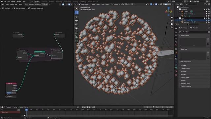This screenshot has width=211, height=119.
Task: Open the File menu
Action: [x=5, y=1]
